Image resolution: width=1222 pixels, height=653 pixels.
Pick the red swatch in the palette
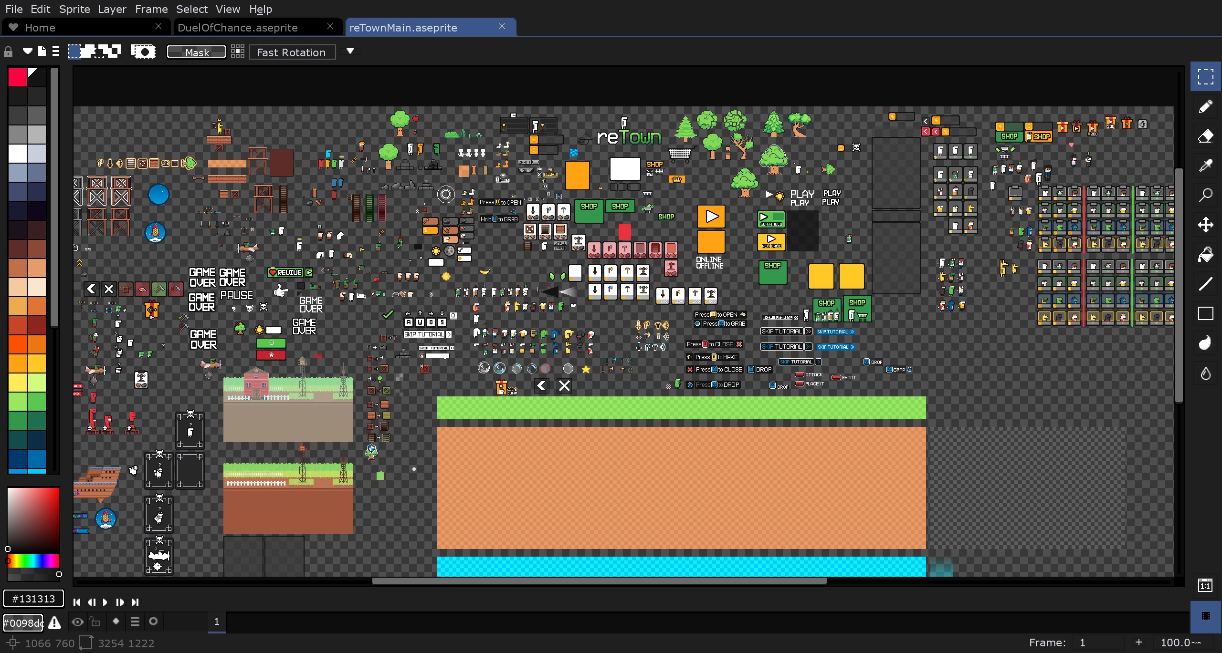[17, 77]
